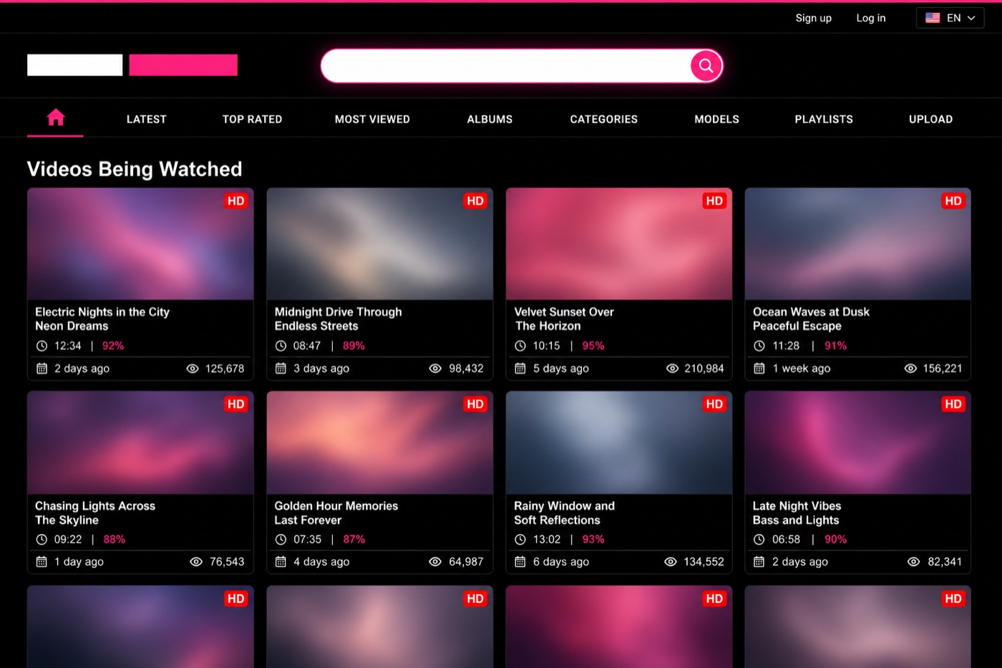Screen dimensions: 1002x668
Task: Click the HD badge on Electric Nights video
Action: coord(236,201)
